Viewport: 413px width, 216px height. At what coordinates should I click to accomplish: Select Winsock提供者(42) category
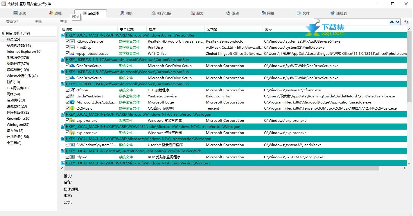22,76
